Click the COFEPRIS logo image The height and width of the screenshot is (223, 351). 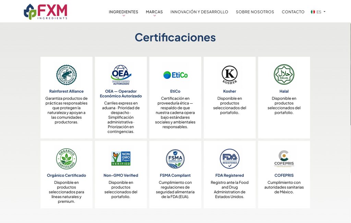[284, 159]
